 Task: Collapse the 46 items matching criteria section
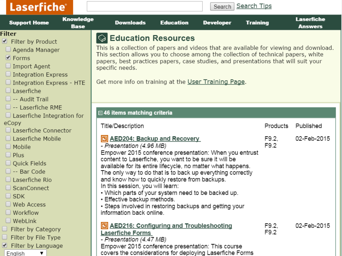(x=100, y=113)
